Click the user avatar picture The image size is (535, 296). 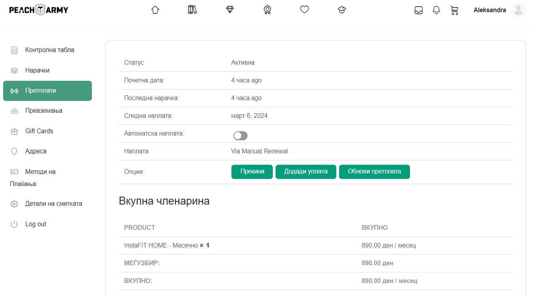pos(518,10)
